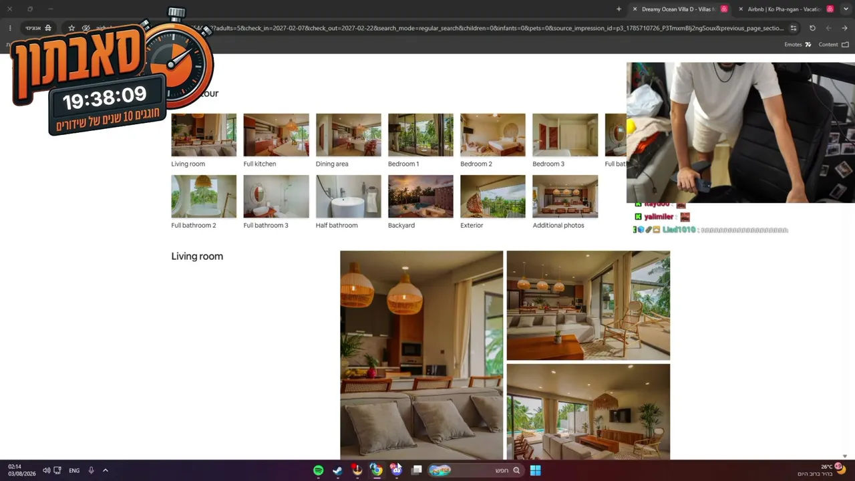The width and height of the screenshot is (855, 481).
Task: Click the taskbar search box
Action: click(x=475, y=470)
